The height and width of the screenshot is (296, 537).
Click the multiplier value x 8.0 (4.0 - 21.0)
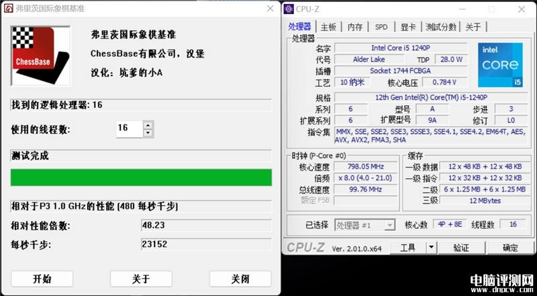tap(366, 177)
